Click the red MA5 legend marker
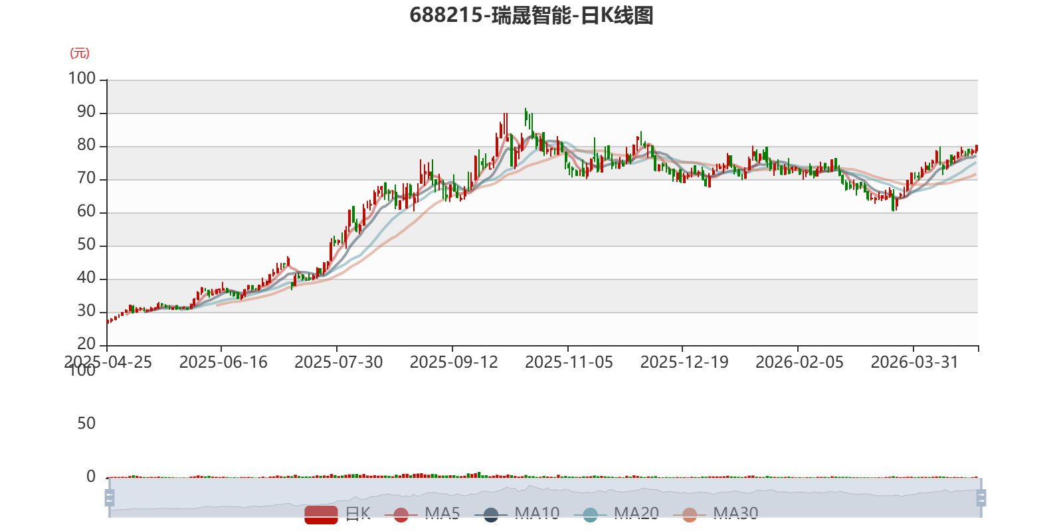 tap(401, 514)
